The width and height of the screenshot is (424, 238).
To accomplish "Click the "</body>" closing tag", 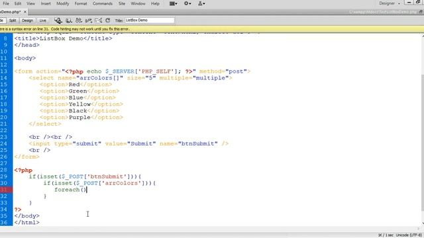I will click(x=27, y=216).
